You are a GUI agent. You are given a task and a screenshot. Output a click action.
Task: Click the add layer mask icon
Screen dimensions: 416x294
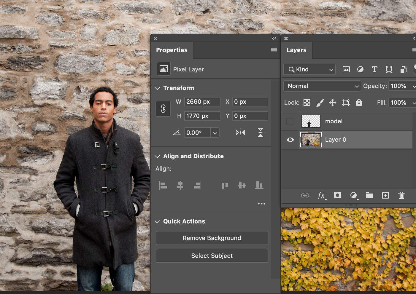(x=337, y=195)
